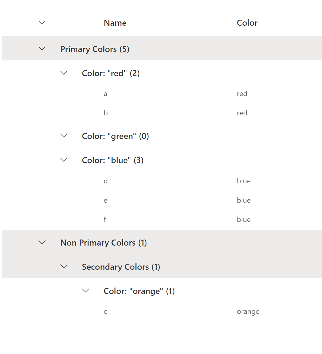Click the chevron in the header row
This screenshot has width=322, height=354.
[x=42, y=22]
